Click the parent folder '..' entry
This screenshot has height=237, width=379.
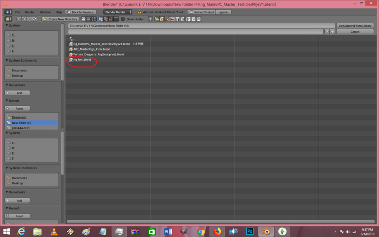tap(72, 38)
